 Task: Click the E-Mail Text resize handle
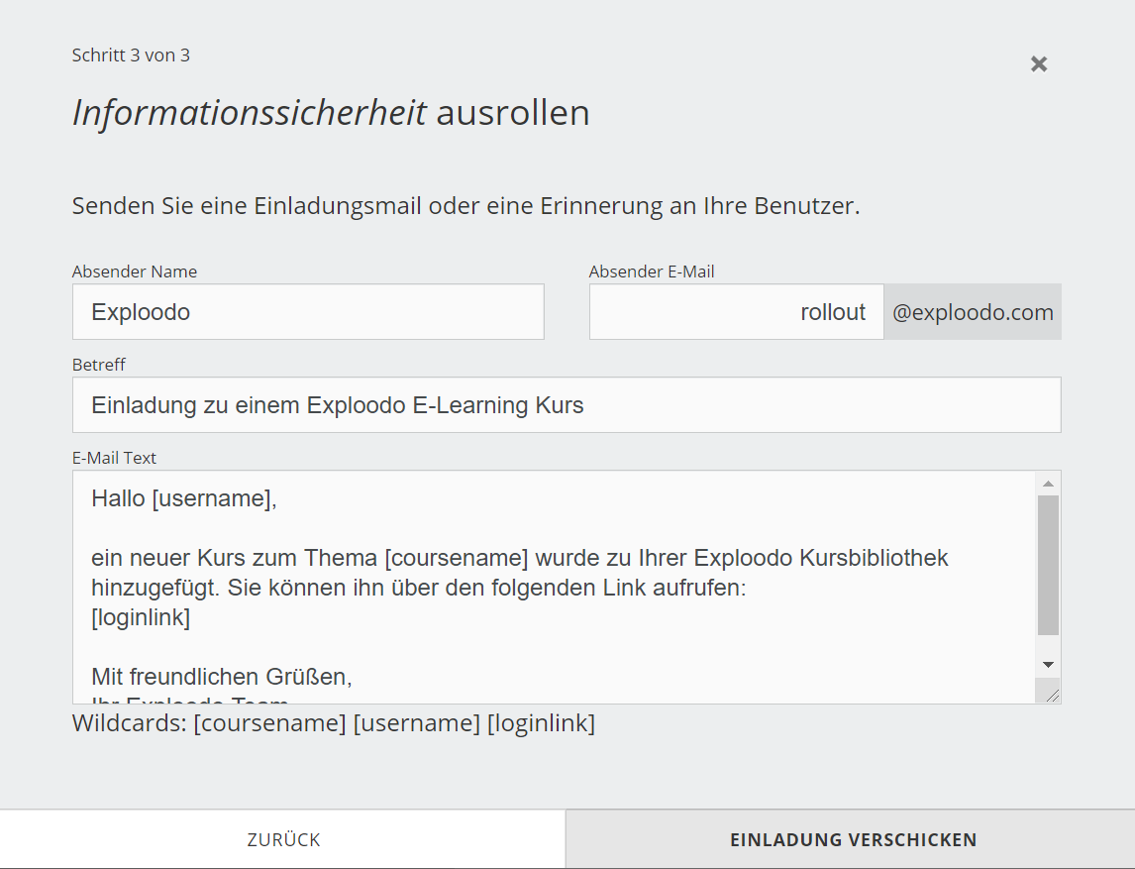click(1052, 696)
